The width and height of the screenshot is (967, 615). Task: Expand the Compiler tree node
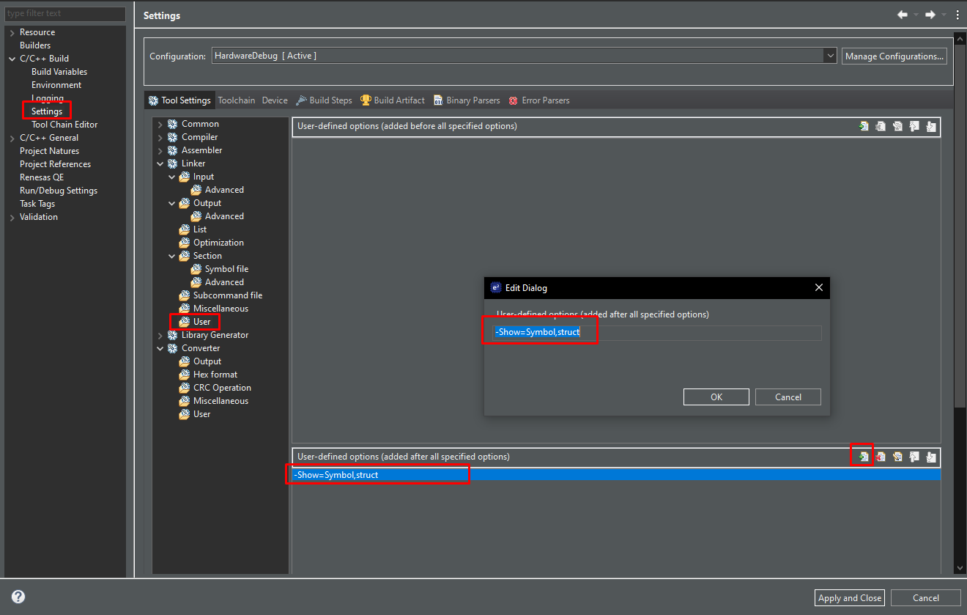tap(160, 137)
